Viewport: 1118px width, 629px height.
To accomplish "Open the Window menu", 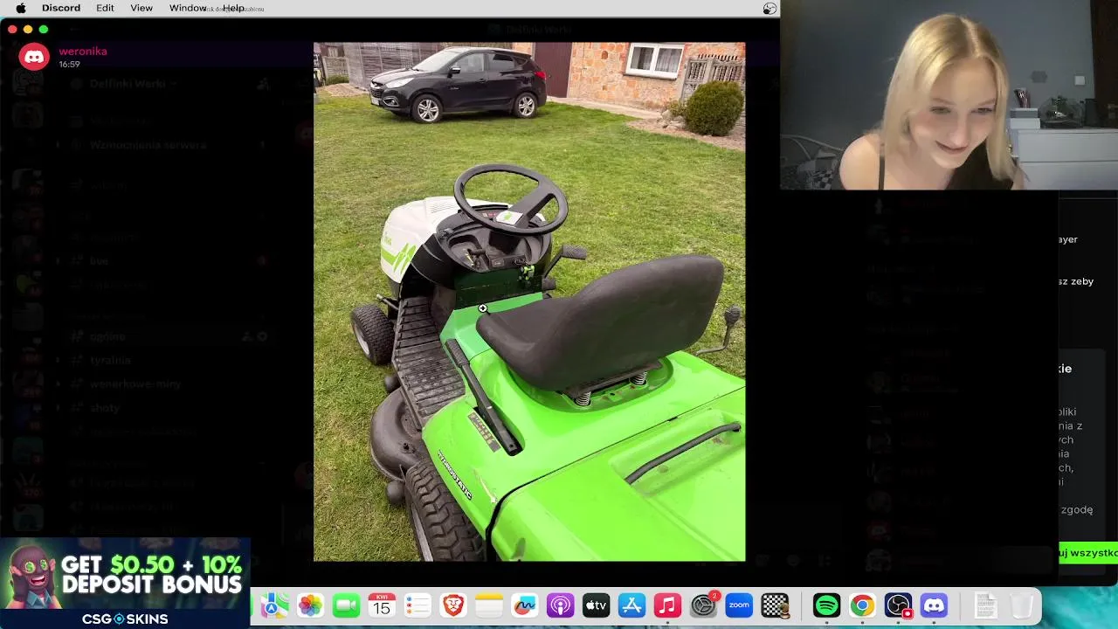I will [x=188, y=8].
